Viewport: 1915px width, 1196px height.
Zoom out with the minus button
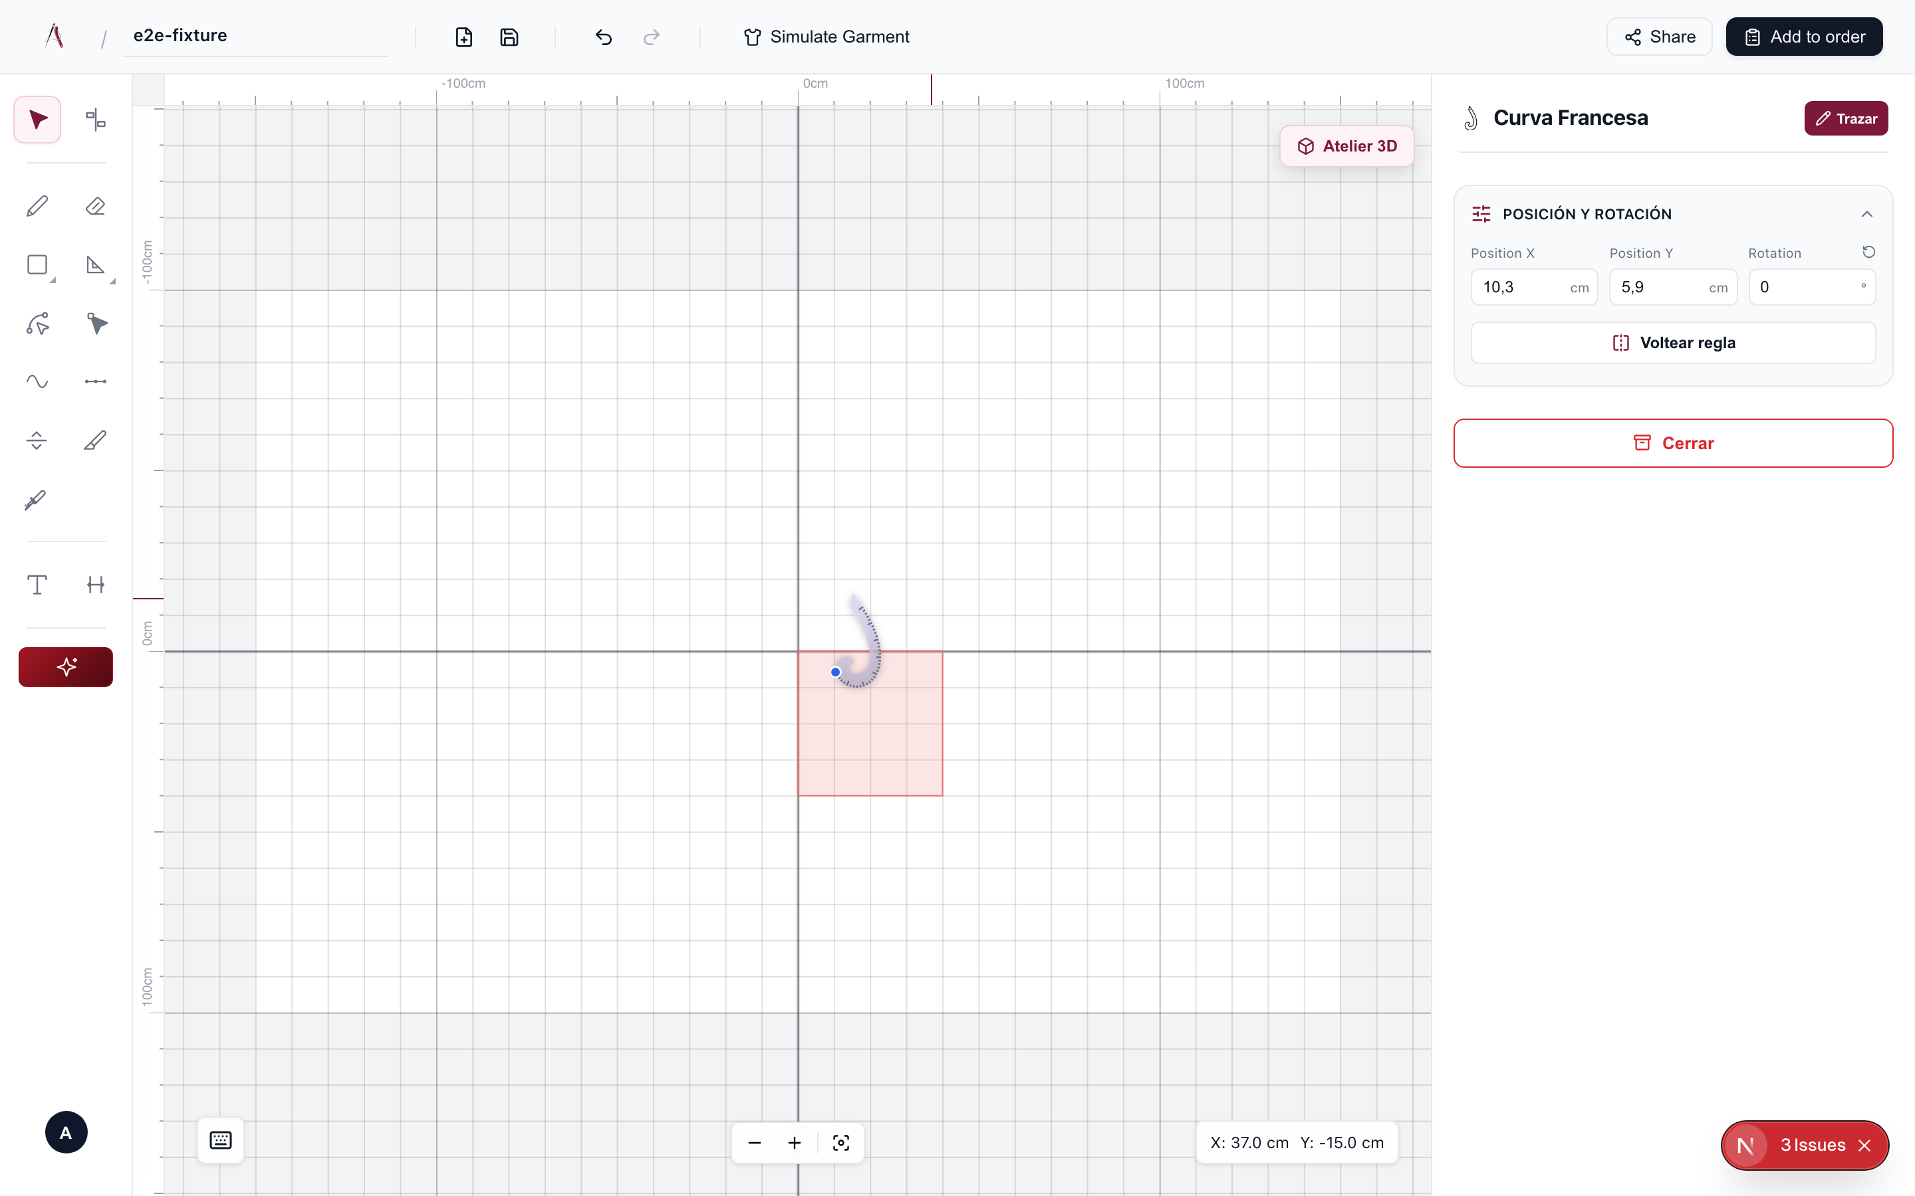click(x=754, y=1142)
